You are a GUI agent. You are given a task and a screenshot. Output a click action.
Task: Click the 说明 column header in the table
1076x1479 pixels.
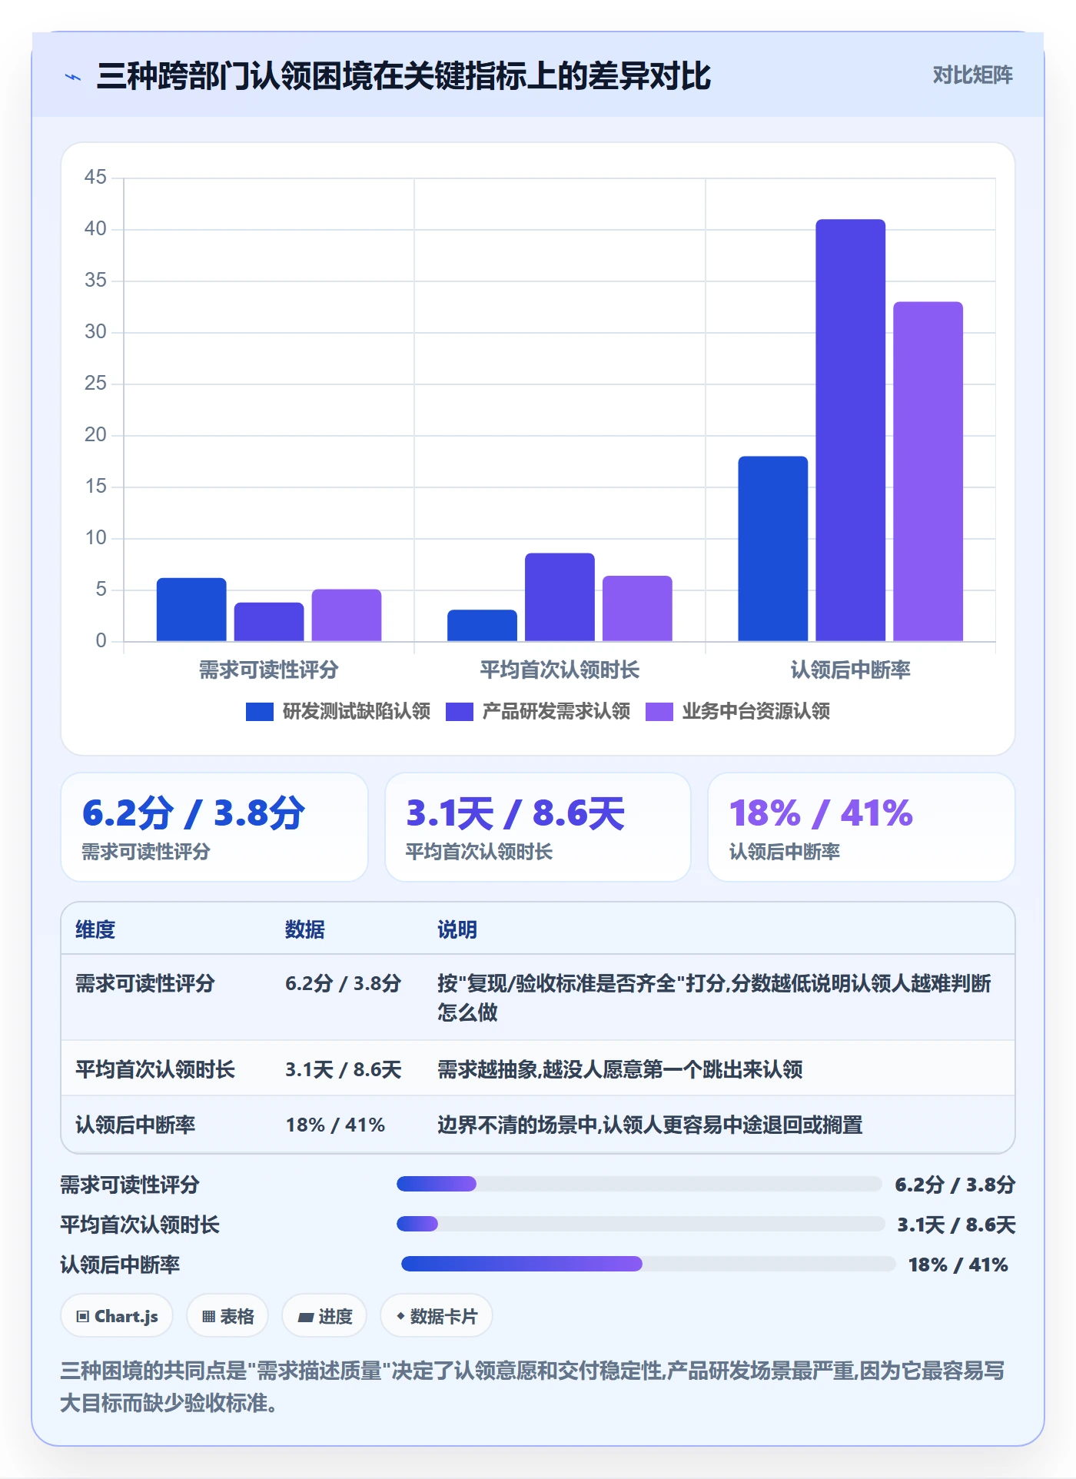457,929
